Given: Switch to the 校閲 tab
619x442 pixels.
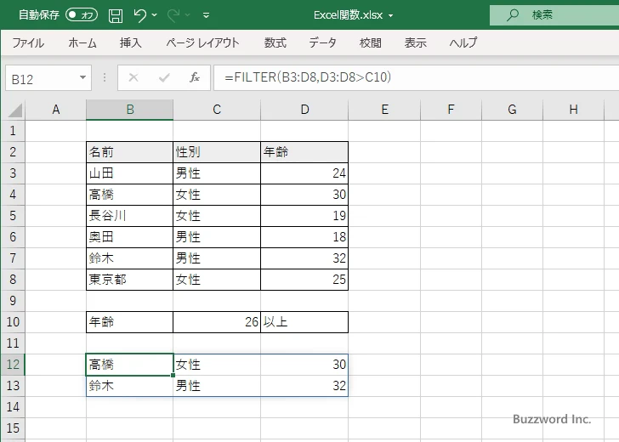Looking at the screenshot, I should coord(371,42).
